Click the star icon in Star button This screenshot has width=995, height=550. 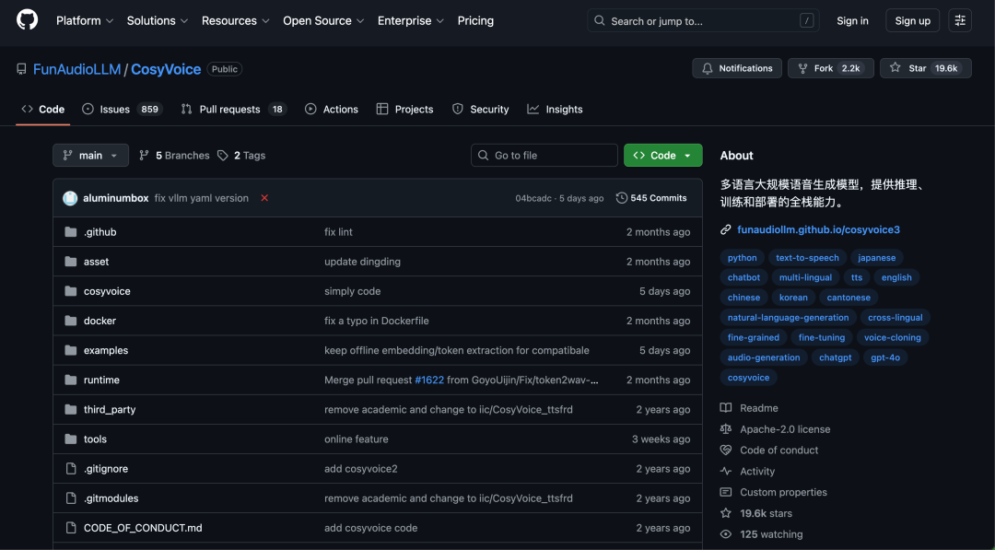[x=895, y=68]
